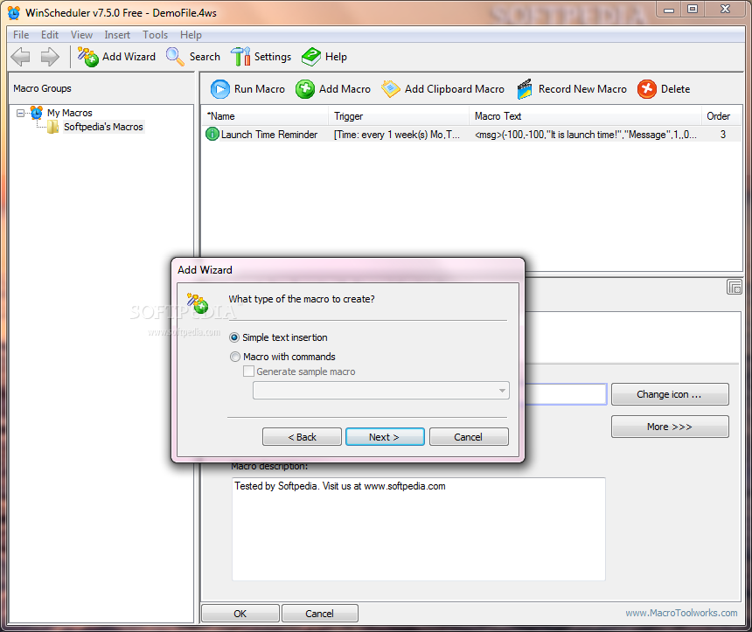Click the Macro Groups panel heading
Image resolution: width=752 pixels, height=632 pixels.
coord(42,88)
